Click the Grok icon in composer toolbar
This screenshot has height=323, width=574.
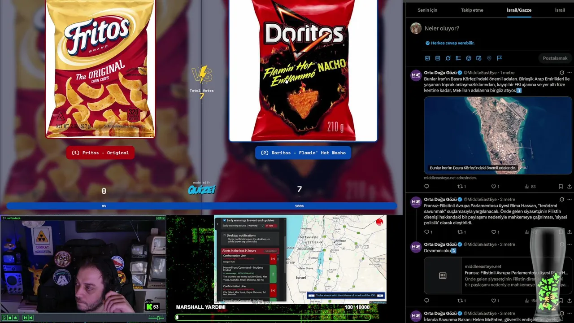pyautogui.click(x=448, y=58)
